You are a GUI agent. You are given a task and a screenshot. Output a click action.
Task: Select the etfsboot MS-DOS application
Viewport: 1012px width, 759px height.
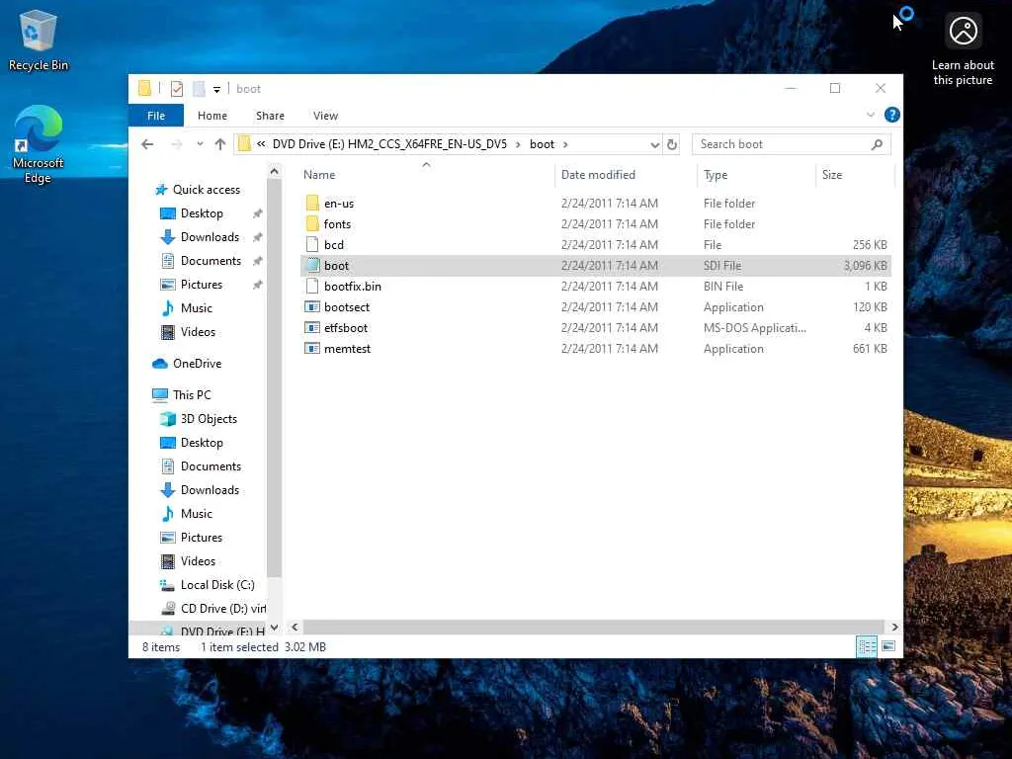[x=595, y=328]
